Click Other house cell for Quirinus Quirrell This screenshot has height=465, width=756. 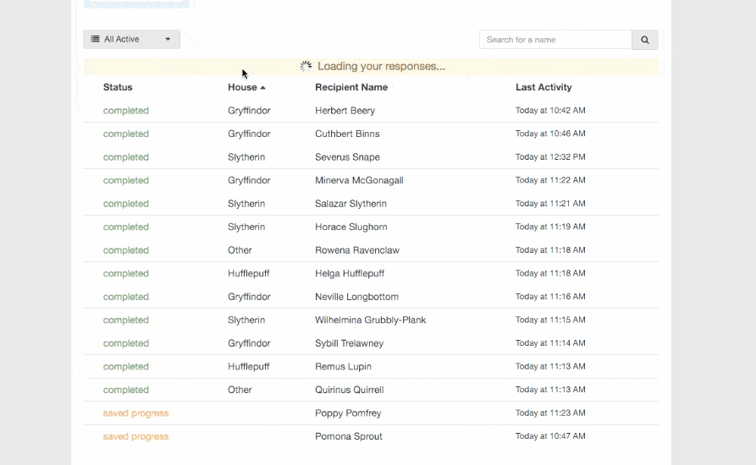240,390
